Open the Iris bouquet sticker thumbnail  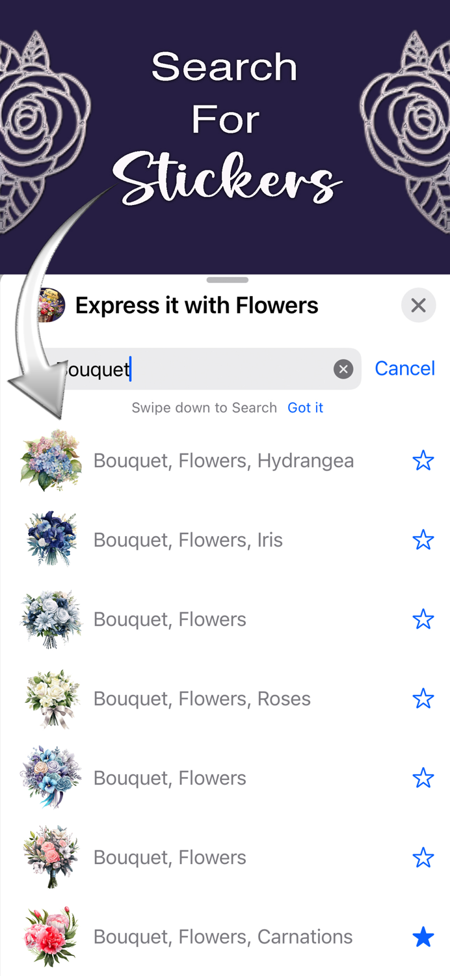pos(51,539)
